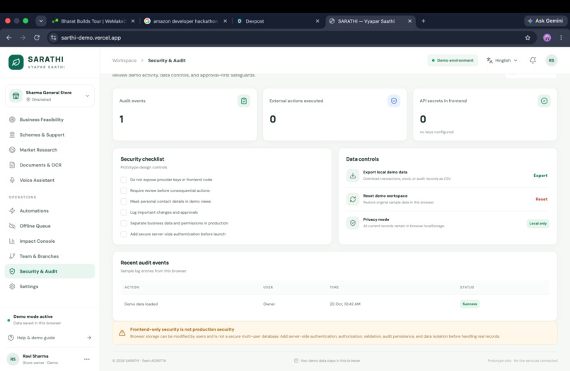Open Chrome tab search dropdown arrow
This screenshot has height=371, width=570.
pos(41,21)
